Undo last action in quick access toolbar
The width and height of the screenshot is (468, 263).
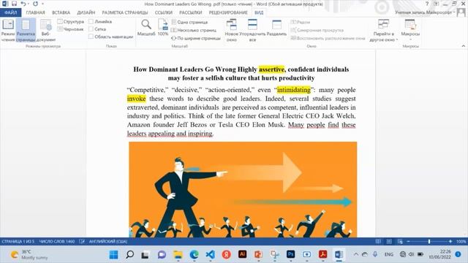(23, 4)
